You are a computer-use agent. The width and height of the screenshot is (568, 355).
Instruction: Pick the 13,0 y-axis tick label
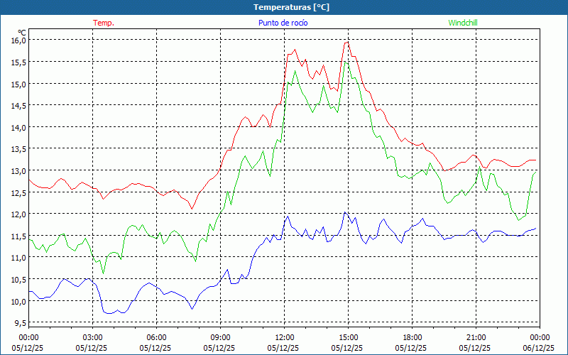pos(18,171)
